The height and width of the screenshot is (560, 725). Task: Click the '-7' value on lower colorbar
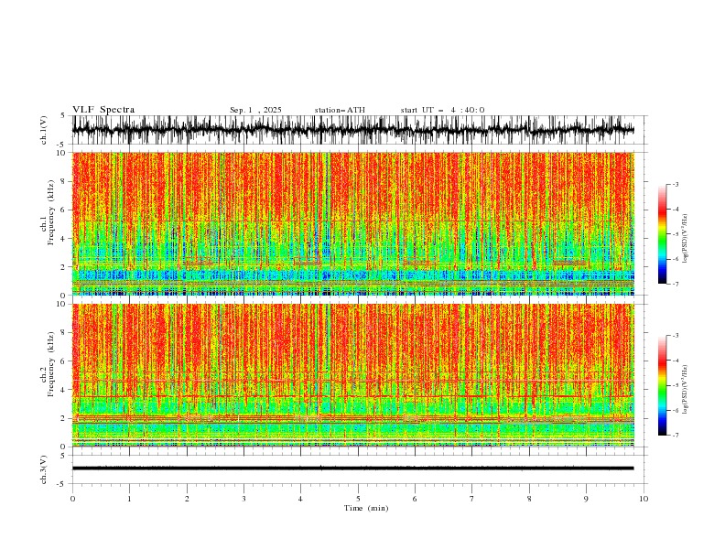(676, 435)
